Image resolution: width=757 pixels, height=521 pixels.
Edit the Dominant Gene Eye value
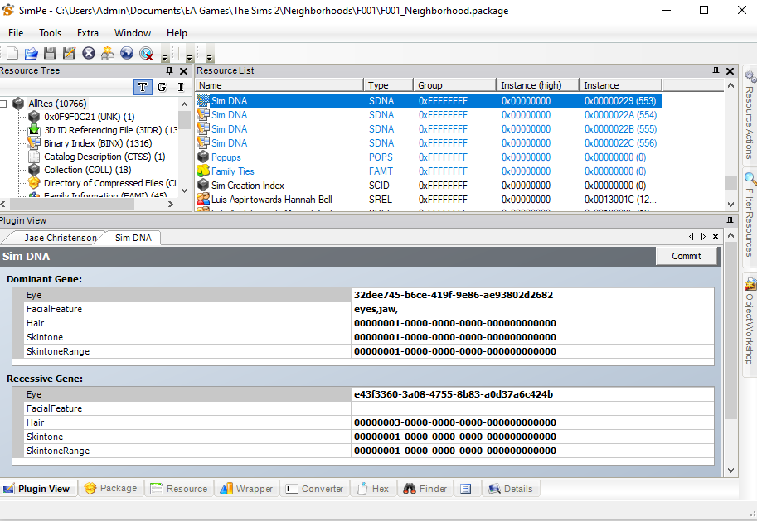point(532,295)
